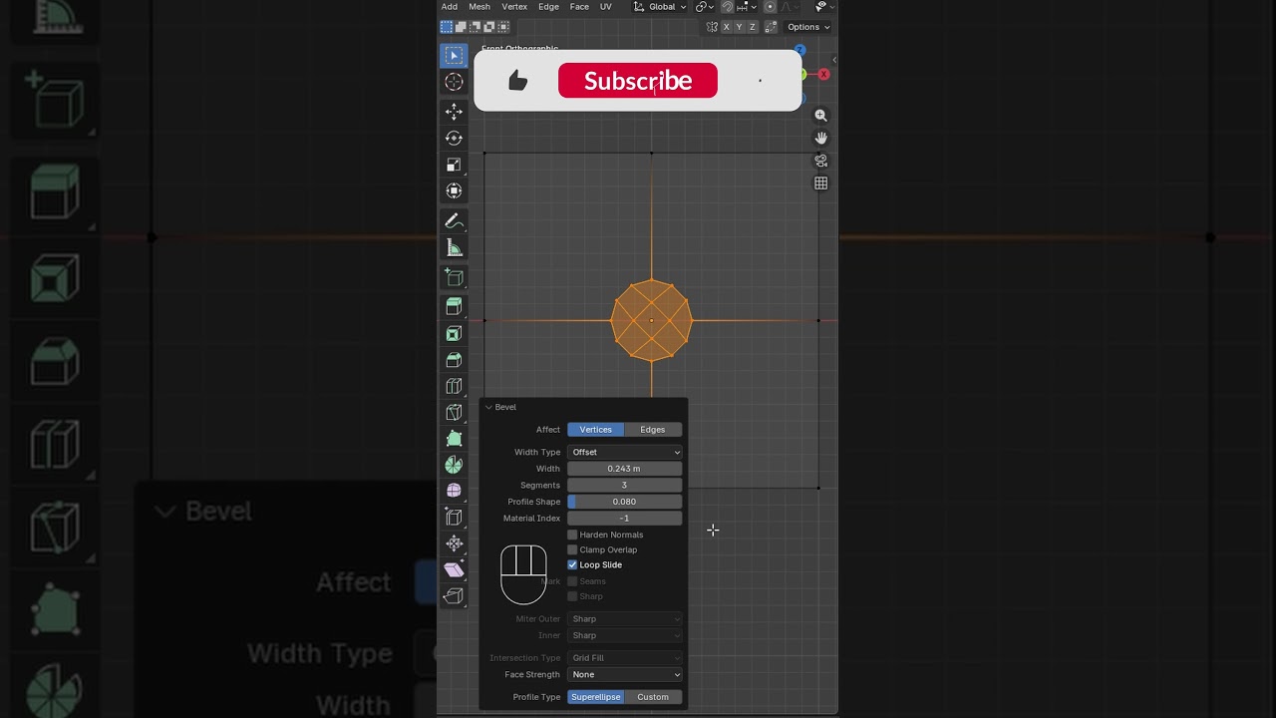1276x718 pixels.
Task: Toggle Y mesh symmetry
Action: (739, 27)
